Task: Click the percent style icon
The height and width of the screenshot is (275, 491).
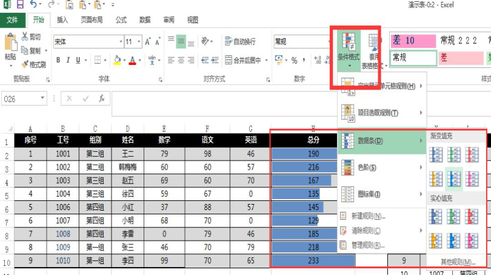Action: pyautogui.click(x=294, y=60)
